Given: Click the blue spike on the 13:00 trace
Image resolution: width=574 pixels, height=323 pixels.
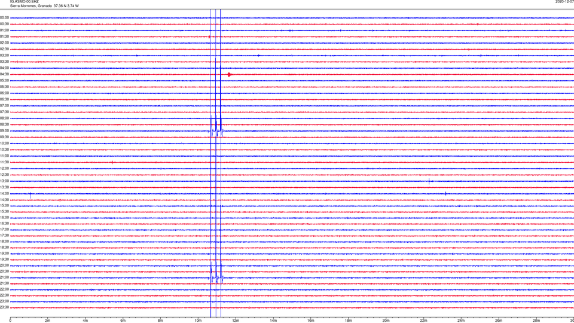Looking at the screenshot, I should click(429, 181).
